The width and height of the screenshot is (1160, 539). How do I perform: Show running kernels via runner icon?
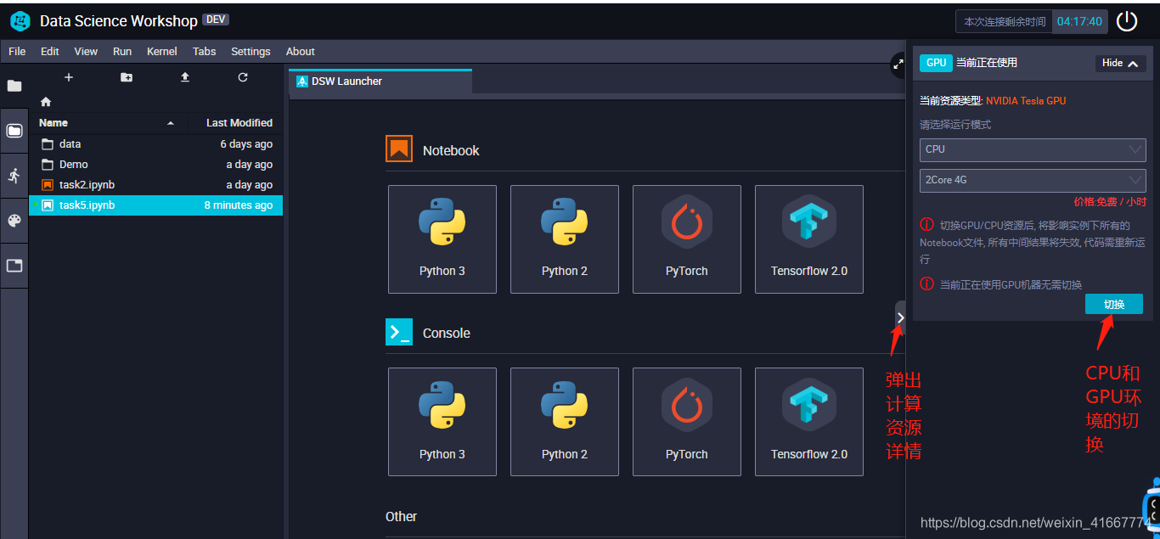pos(14,176)
